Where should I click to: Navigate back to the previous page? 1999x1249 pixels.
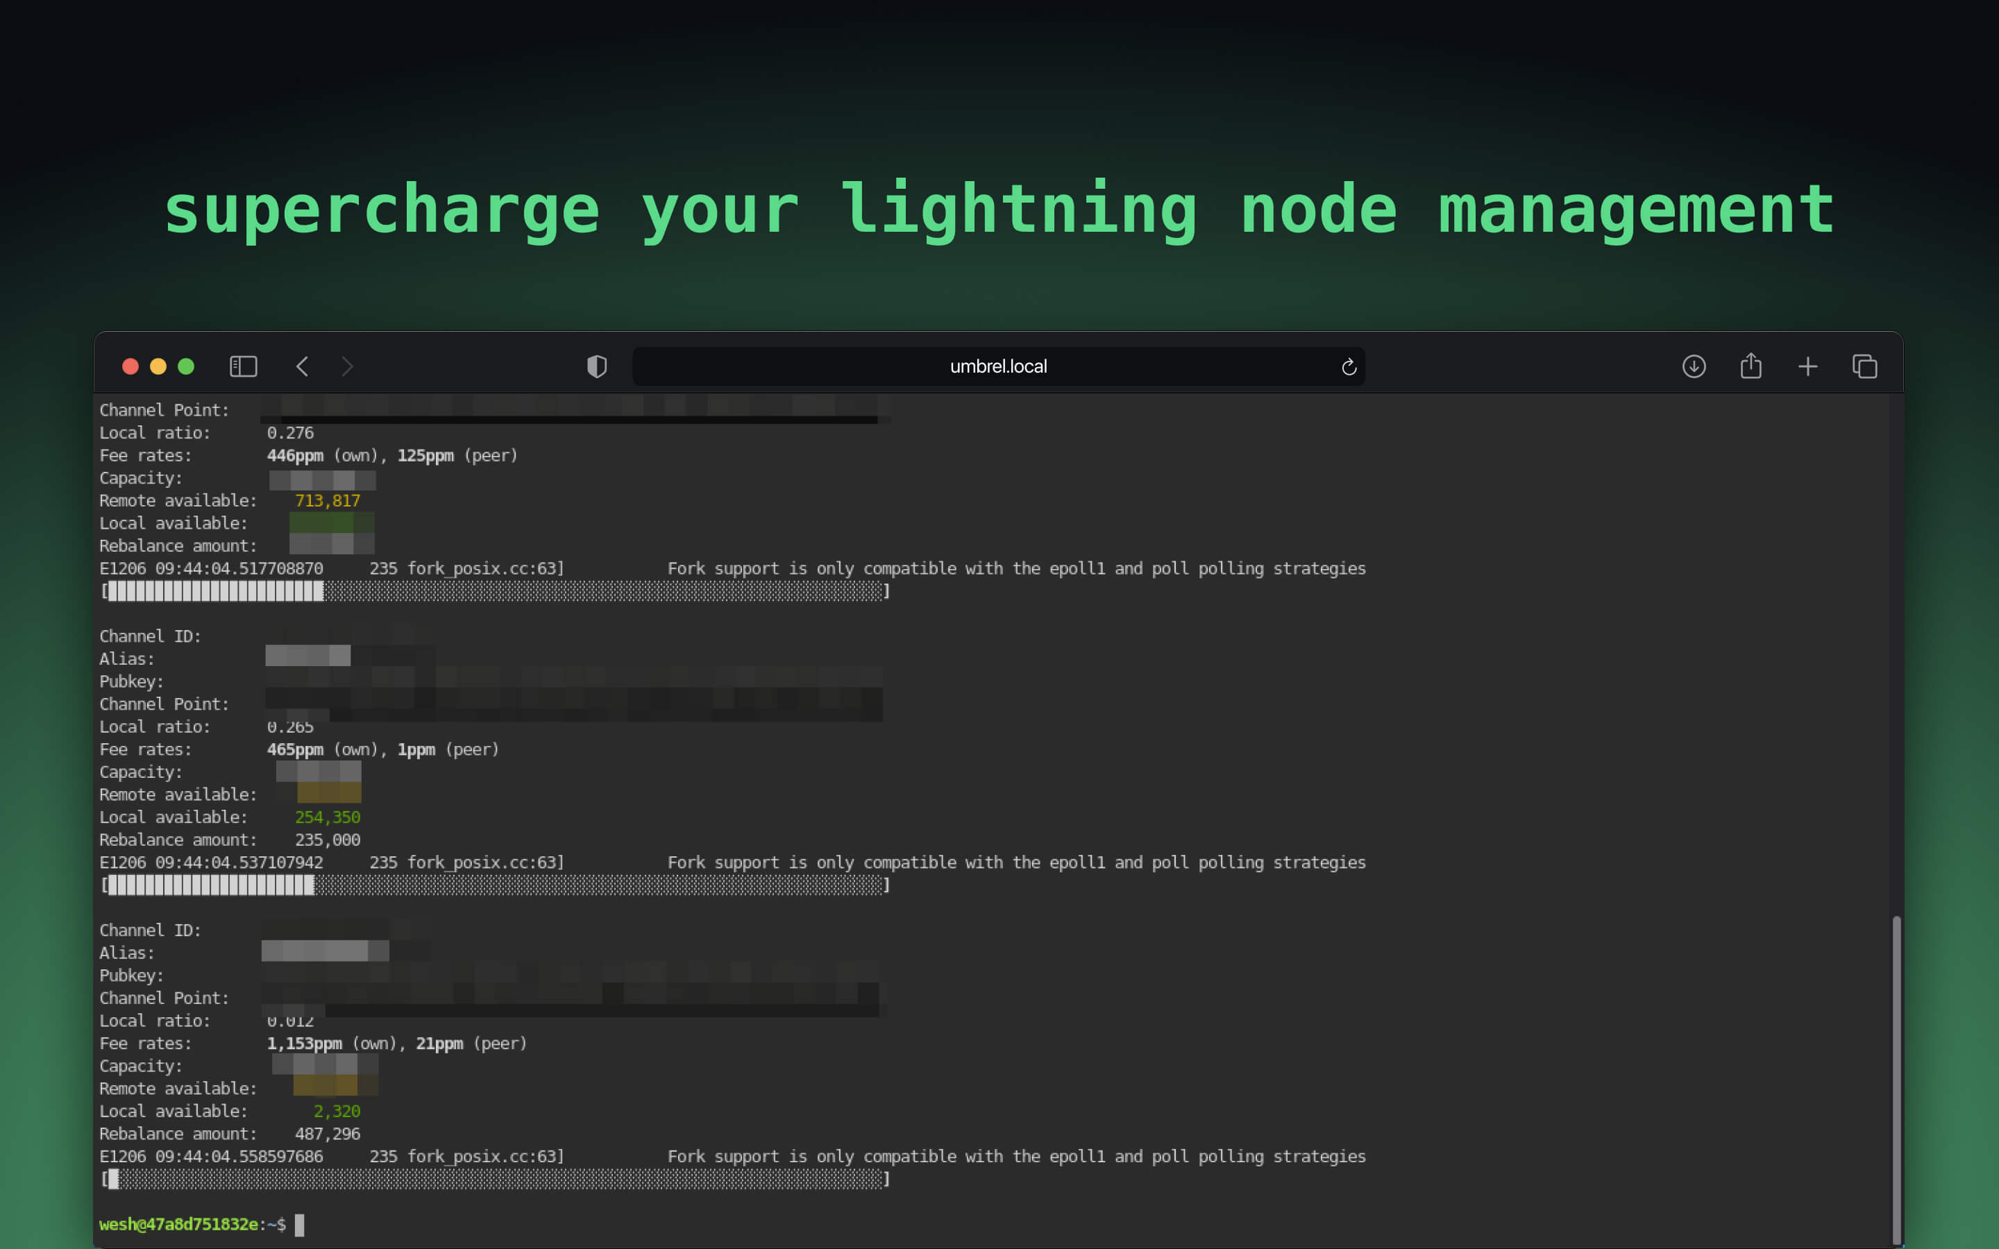[303, 366]
